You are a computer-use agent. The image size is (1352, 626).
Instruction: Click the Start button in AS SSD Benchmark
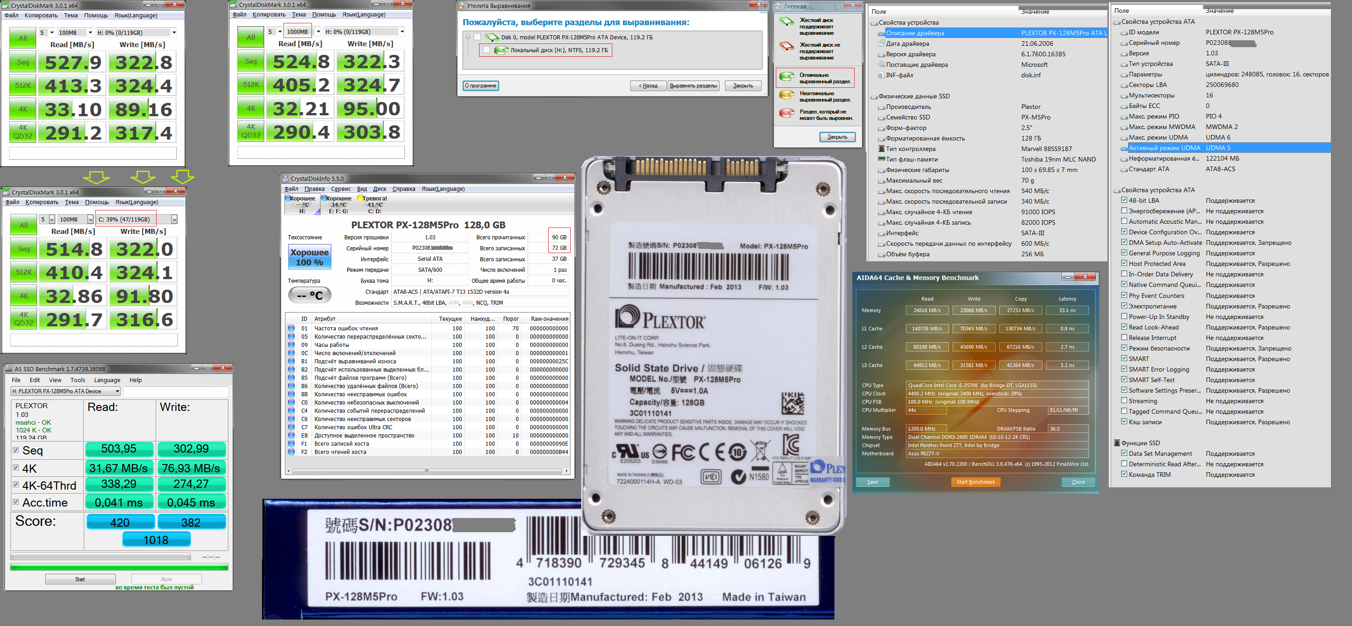click(80, 579)
